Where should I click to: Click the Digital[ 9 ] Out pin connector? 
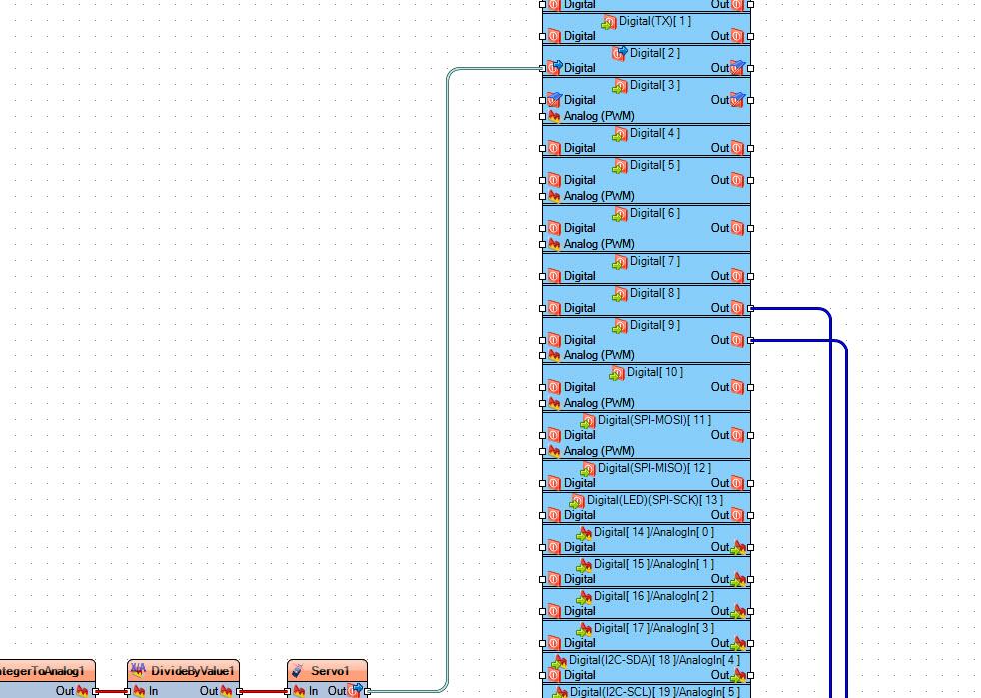[x=751, y=340]
